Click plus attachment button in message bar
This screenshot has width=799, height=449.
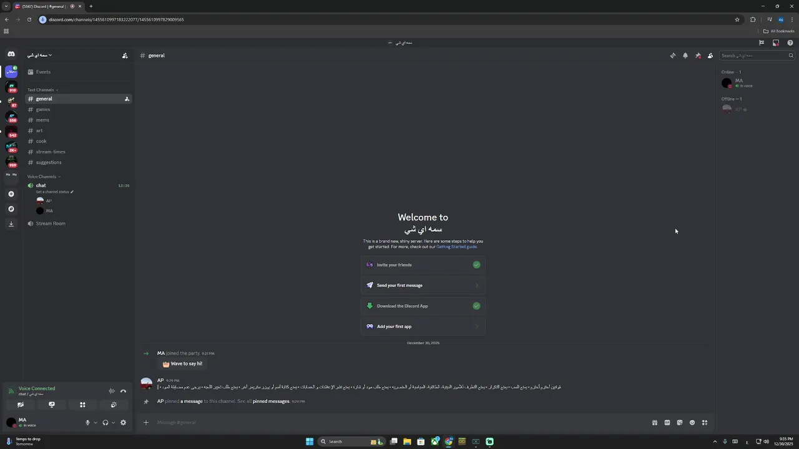click(x=146, y=423)
